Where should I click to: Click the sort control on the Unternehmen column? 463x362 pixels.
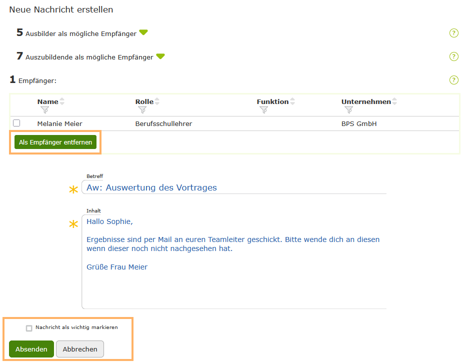click(x=394, y=100)
